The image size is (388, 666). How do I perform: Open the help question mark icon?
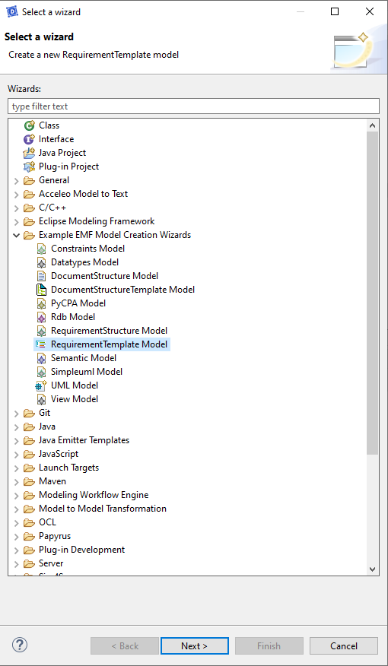tap(20, 645)
